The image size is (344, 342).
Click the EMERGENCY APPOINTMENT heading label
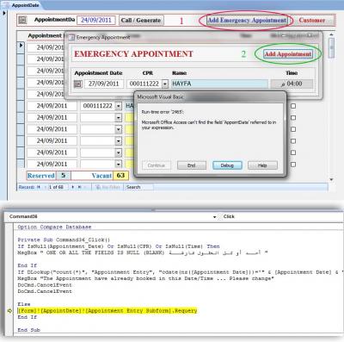tap(134, 54)
